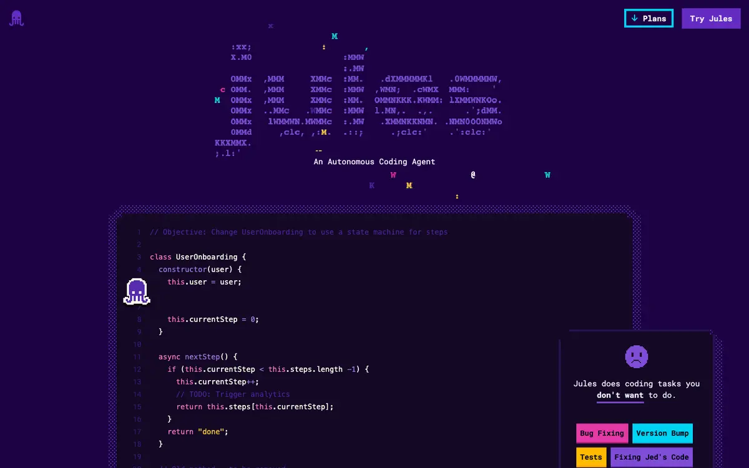This screenshot has width=749, height=468.
Task: Select the Tests tag
Action: [x=591, y=457]
